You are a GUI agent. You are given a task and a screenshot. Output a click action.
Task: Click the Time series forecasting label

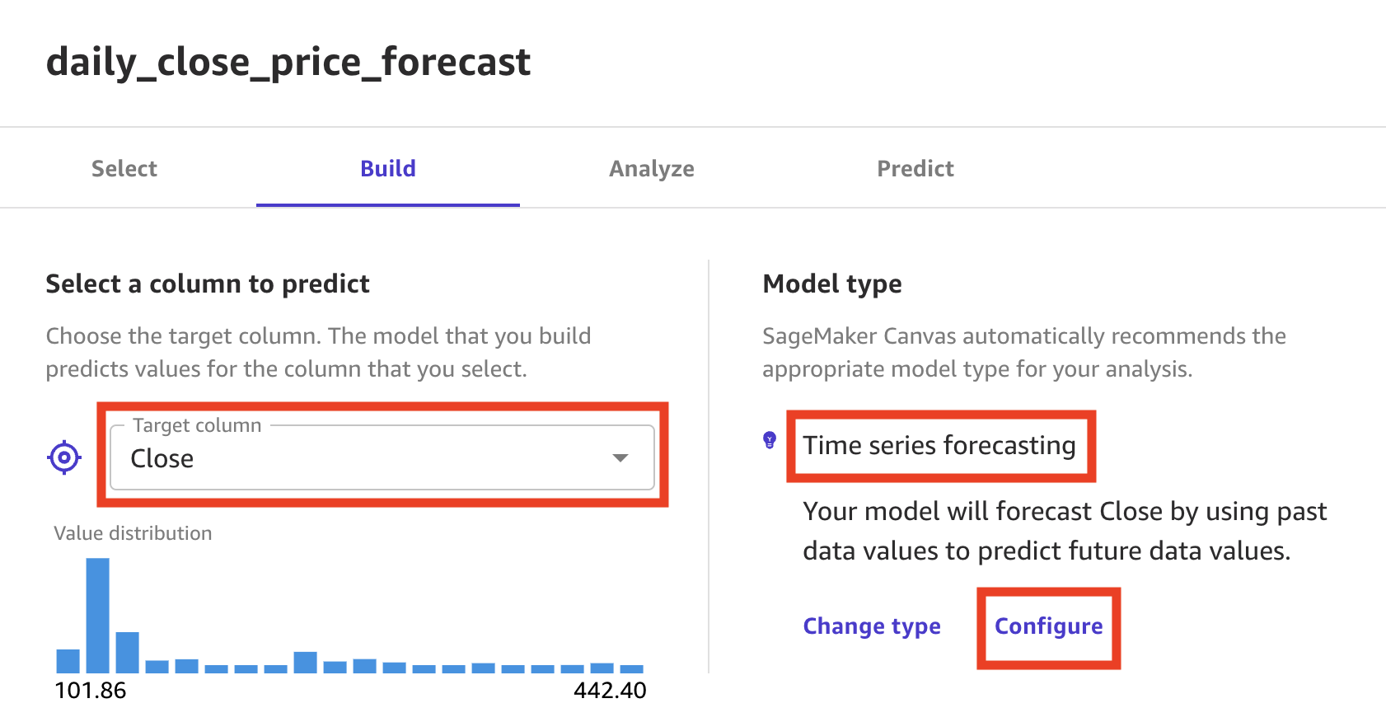[939, 445]
